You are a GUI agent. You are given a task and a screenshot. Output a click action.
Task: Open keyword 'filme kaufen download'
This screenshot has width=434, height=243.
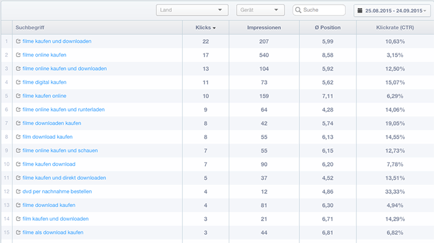coord(49,164)
